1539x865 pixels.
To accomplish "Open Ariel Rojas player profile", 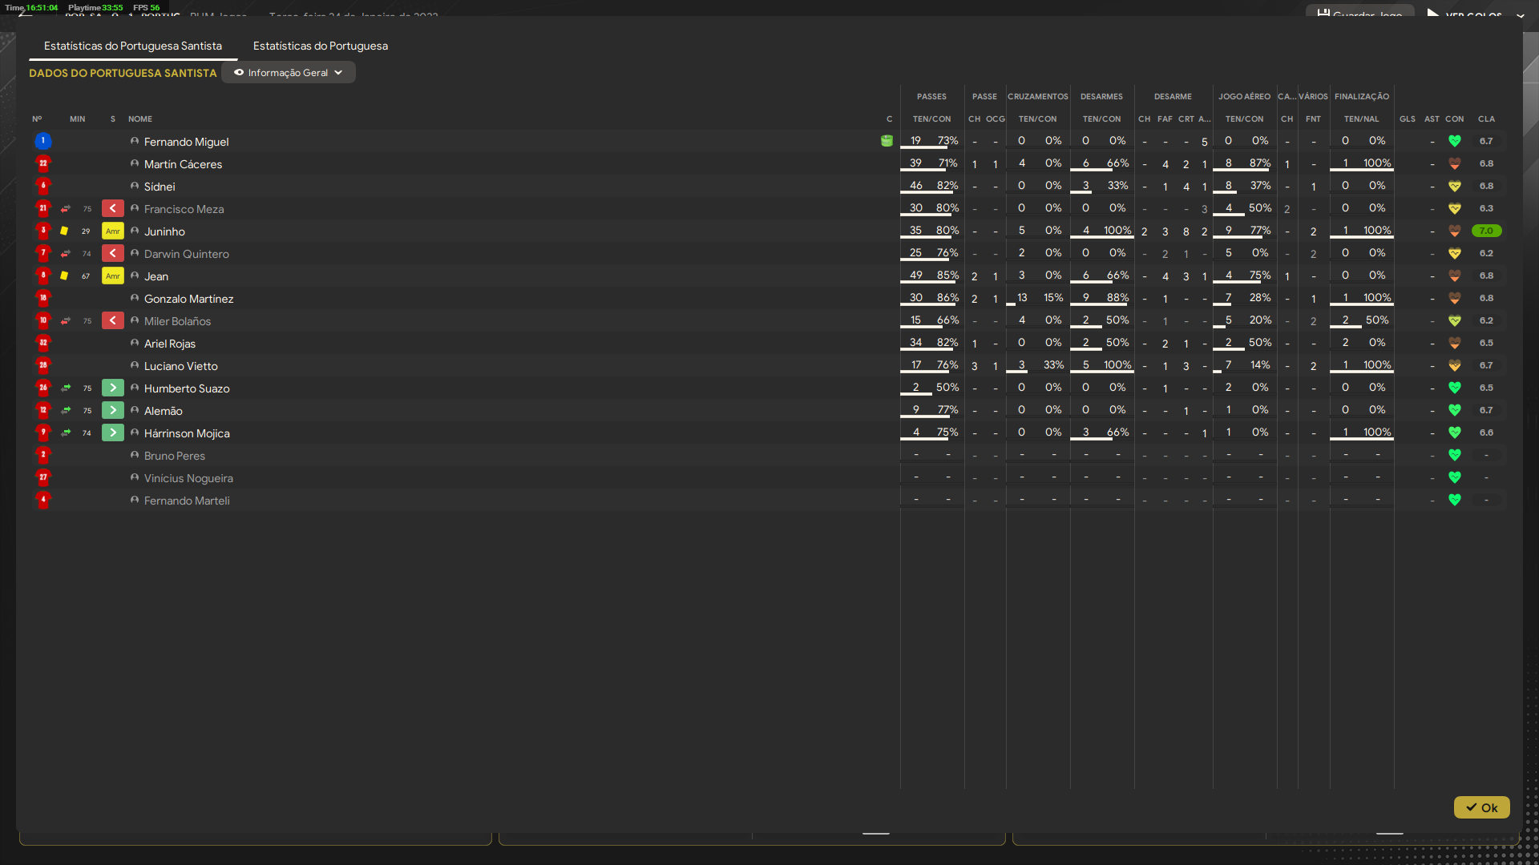I will pyautogui.click(x=170, y=344).
